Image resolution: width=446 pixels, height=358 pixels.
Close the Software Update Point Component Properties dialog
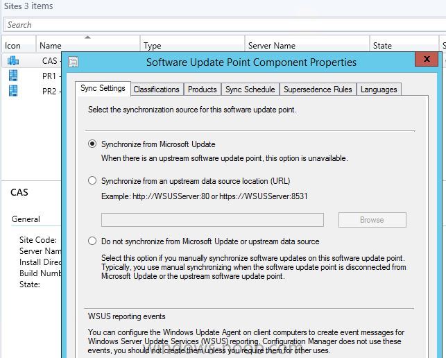pyautogui.click(x=427, y=59)
